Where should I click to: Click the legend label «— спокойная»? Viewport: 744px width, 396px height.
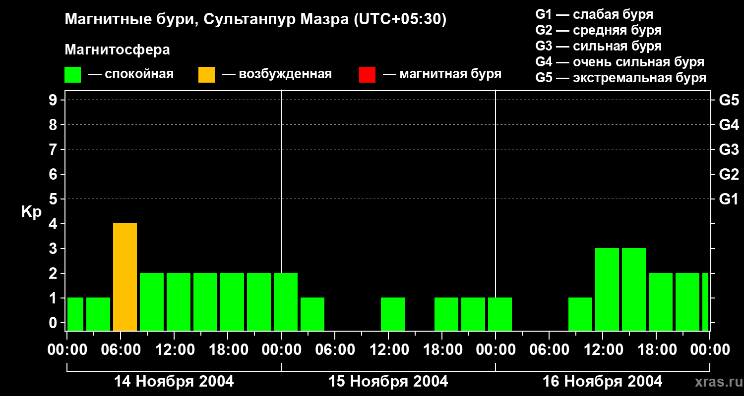131,74
